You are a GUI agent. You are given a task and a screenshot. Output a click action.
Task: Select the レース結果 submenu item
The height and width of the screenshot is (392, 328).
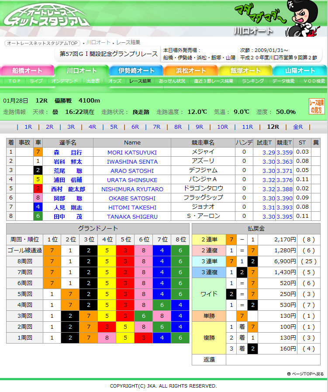coord(140,81)
